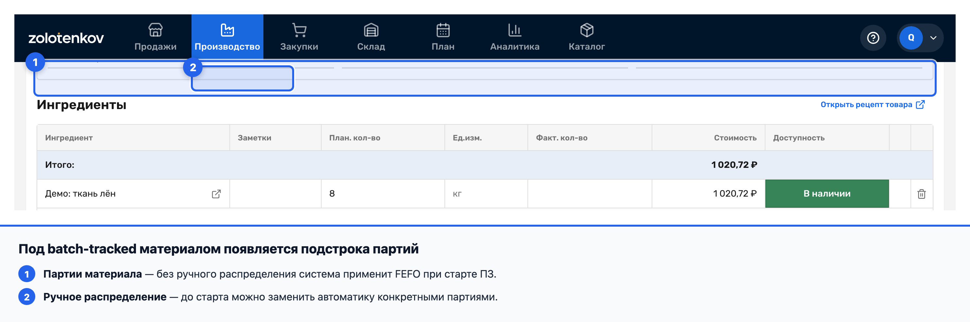Go to the Закупки section
Screen dimensions: 970x322
tap(299, 37)
